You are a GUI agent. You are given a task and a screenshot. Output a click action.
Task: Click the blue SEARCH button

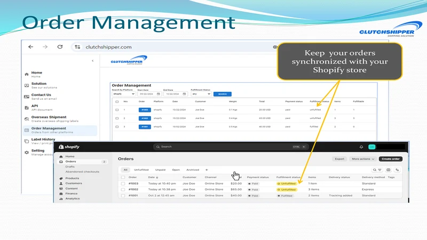click(x=223, y=94)
